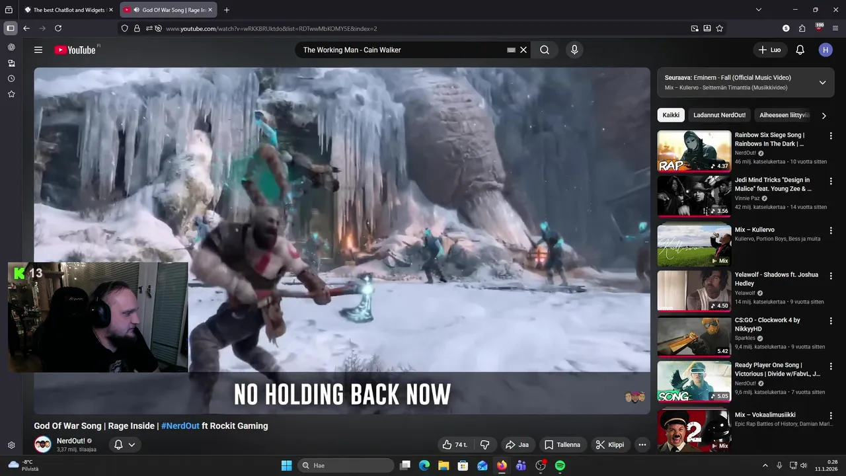846x476 pixels.
Task: Open more actions three-dot button below video
Action: click(x=642, y=445)
